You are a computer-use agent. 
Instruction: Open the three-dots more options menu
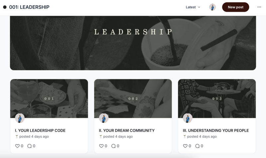(259, 7)
